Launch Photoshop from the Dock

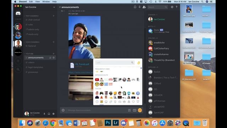tap(108, 123)
